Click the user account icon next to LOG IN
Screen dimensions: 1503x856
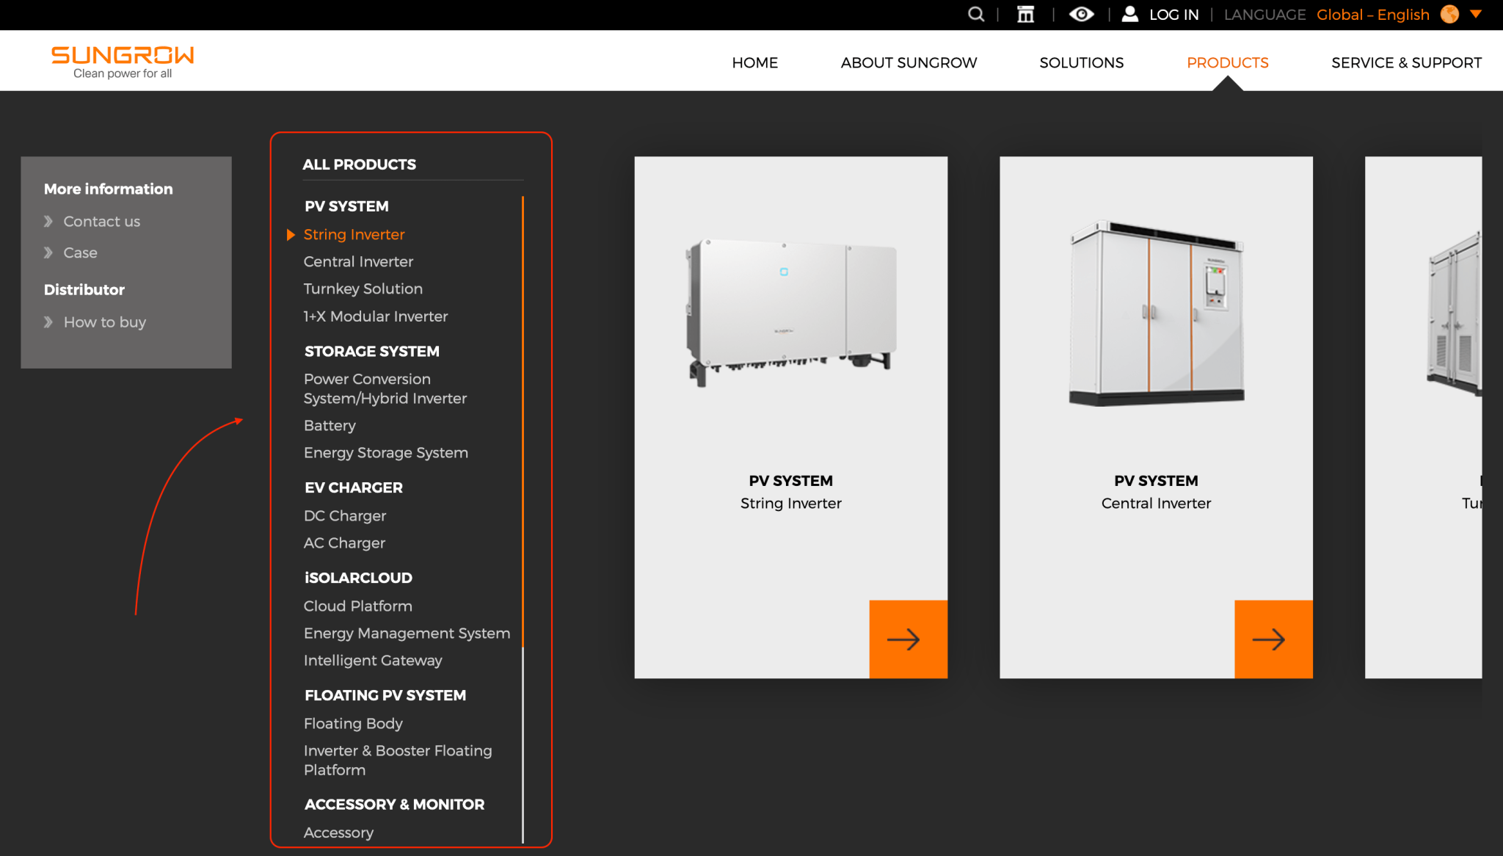click(1129, 14)
